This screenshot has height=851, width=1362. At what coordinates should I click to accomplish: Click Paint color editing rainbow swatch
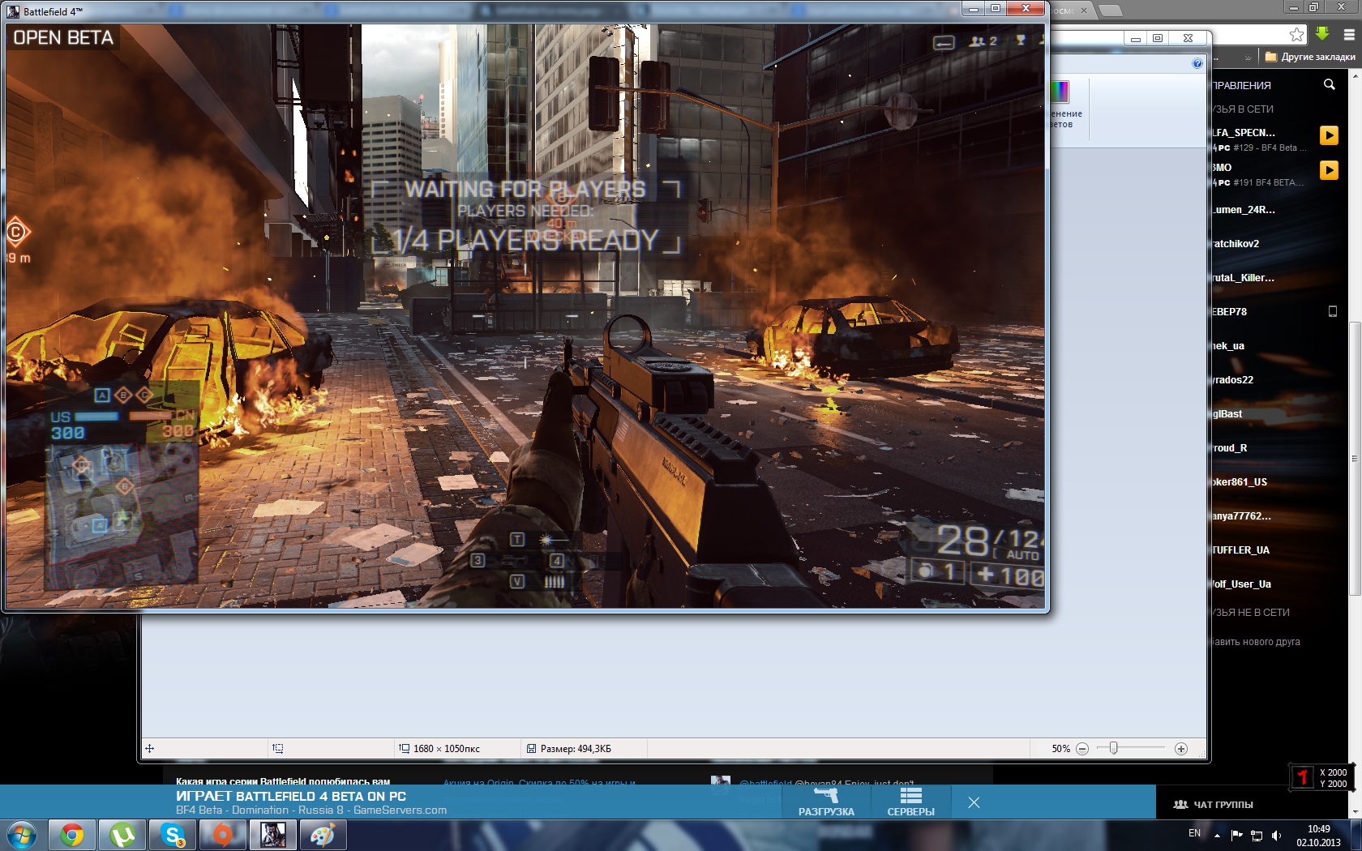1060,92
